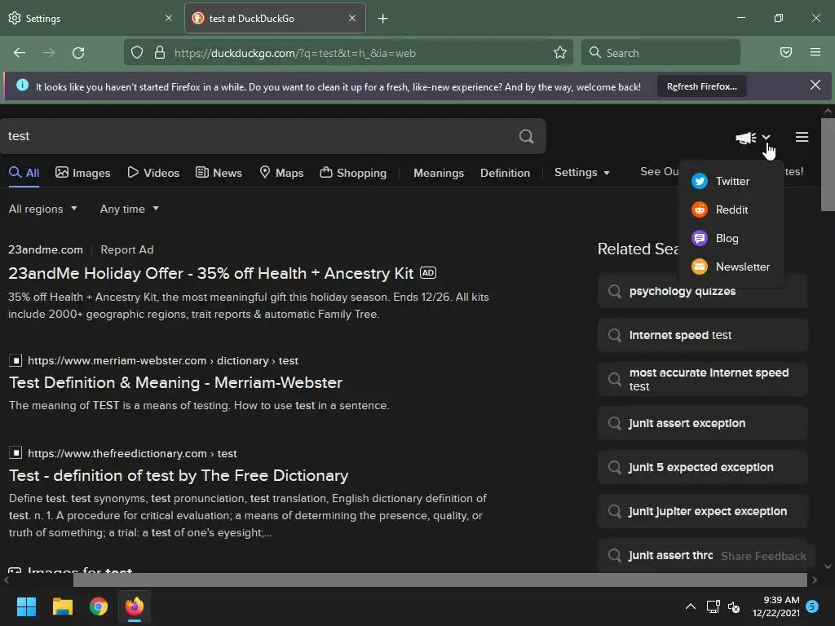The height and width of the screenshot is (626, 835).
Task: Click the Refresh Firefox... button
Action: point(701,86)
